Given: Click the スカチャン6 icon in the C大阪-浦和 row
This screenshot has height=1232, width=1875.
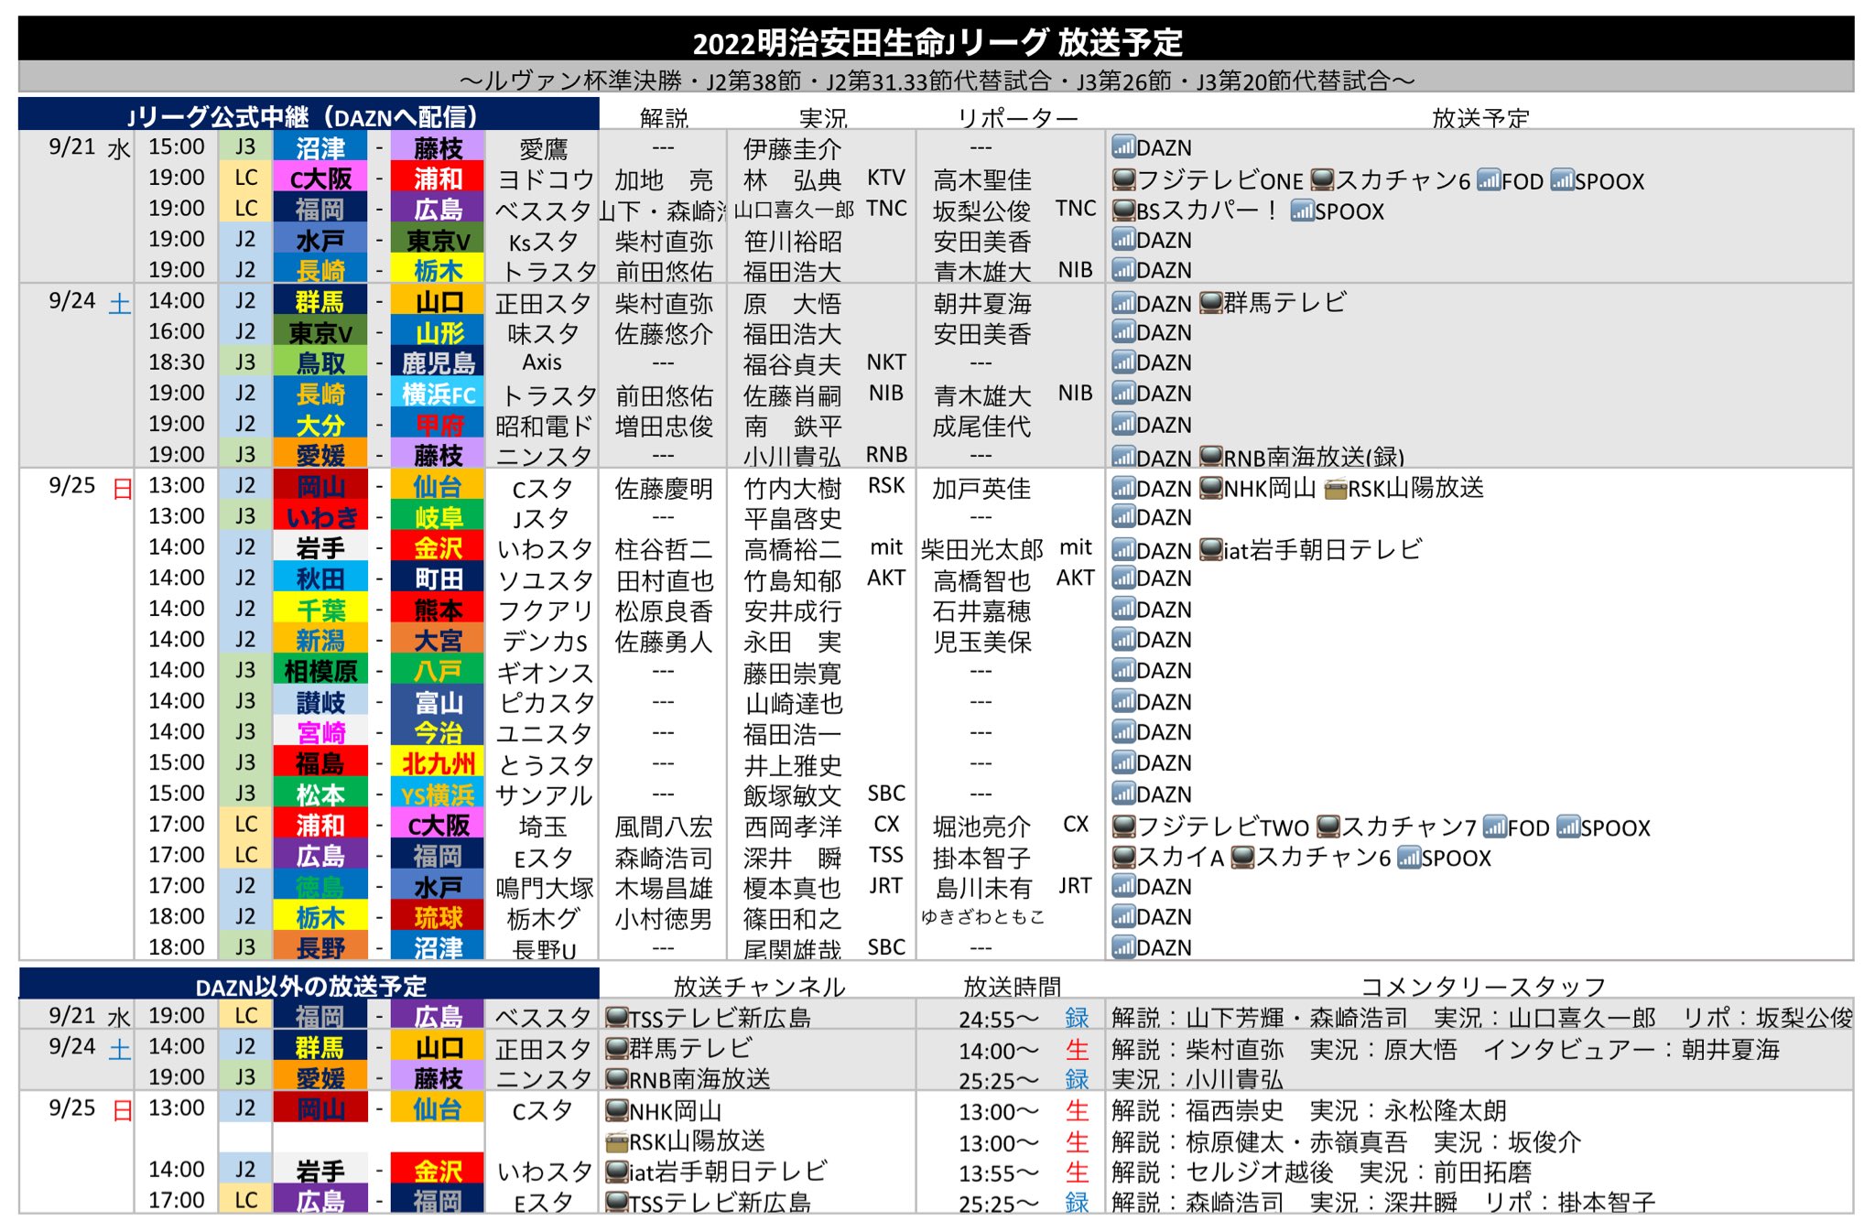Looking at the screenshot, I should (x=1322, y=179).
